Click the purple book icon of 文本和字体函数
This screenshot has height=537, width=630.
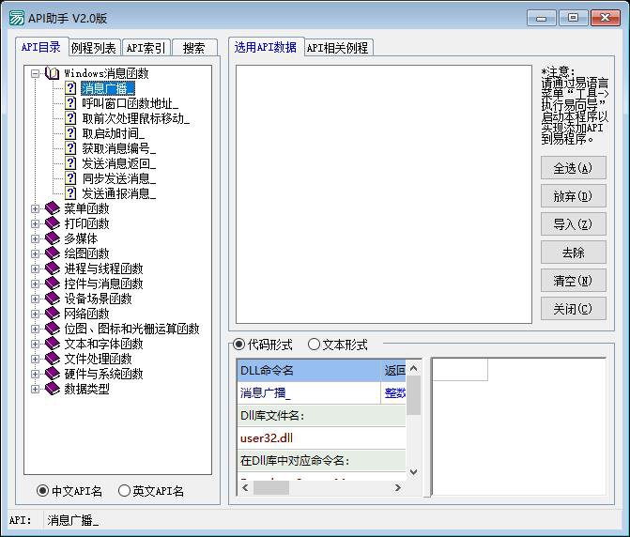[x=53, y=344]
